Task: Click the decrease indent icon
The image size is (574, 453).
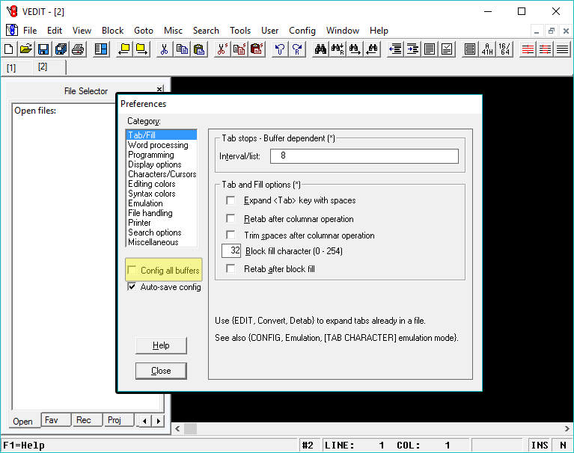Action: (x=395, y=49)
